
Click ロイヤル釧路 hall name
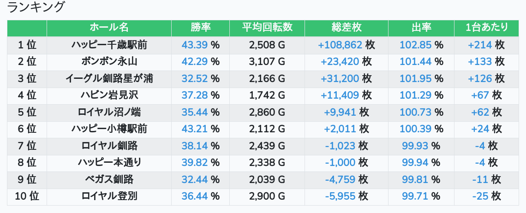(109, 146)
